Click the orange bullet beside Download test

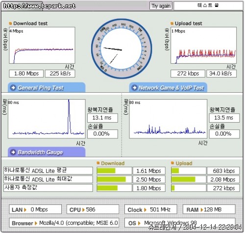tap(10, 24)
